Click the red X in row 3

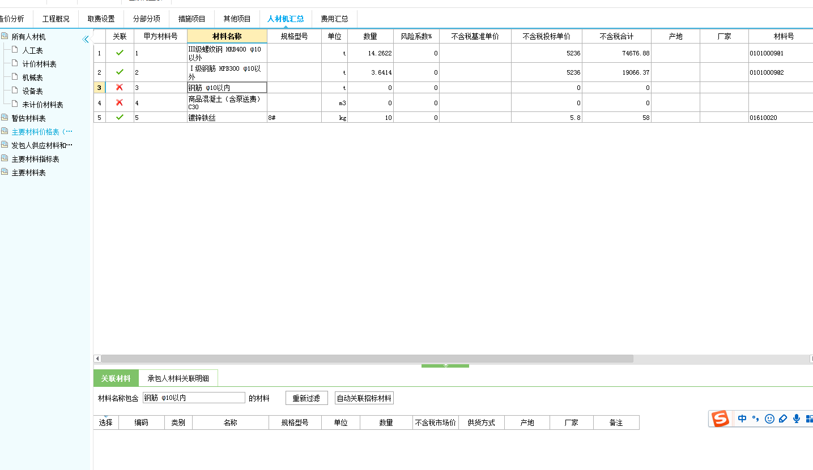coord(120,87)
